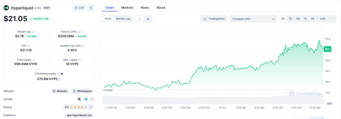Select the Price chart toggle
The width and height of the screenshot is (341, 119).
click(x=108, y=19)
